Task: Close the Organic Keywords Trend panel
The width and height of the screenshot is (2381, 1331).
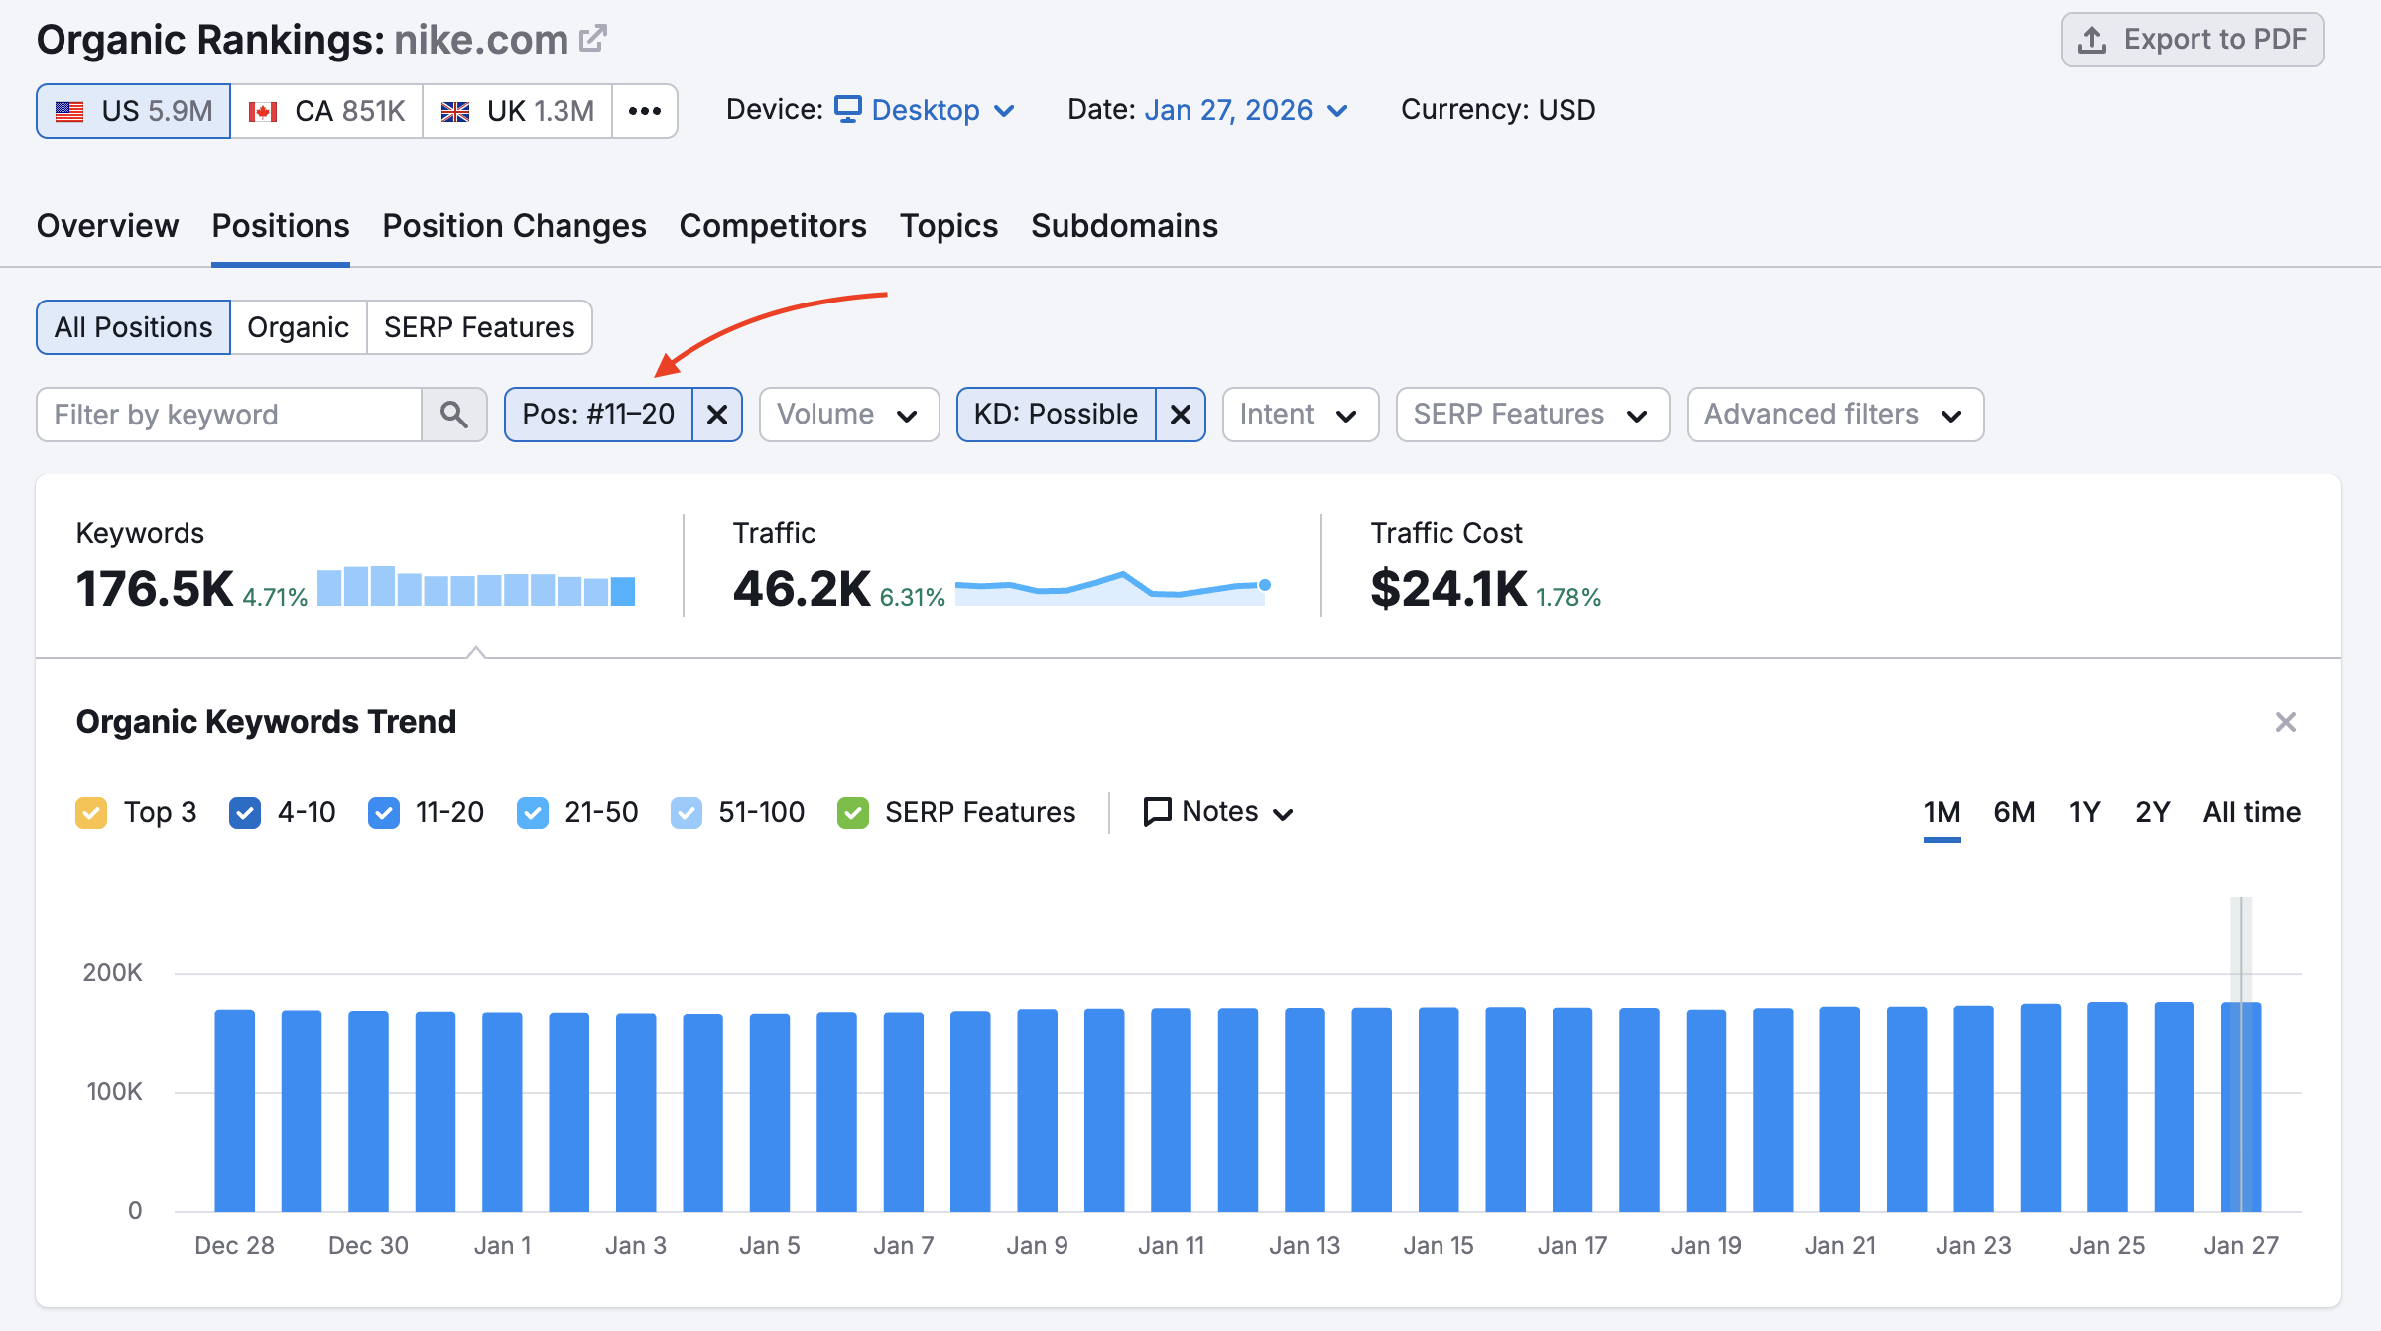Action: click(2286, 722)
